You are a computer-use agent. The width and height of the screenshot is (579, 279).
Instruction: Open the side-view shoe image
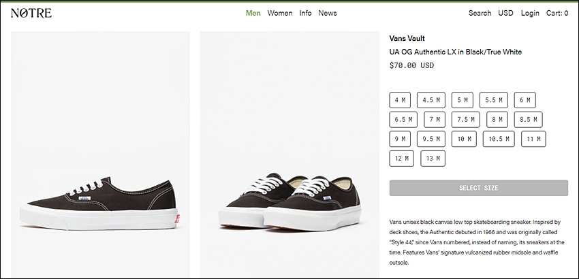click(100, 154)
